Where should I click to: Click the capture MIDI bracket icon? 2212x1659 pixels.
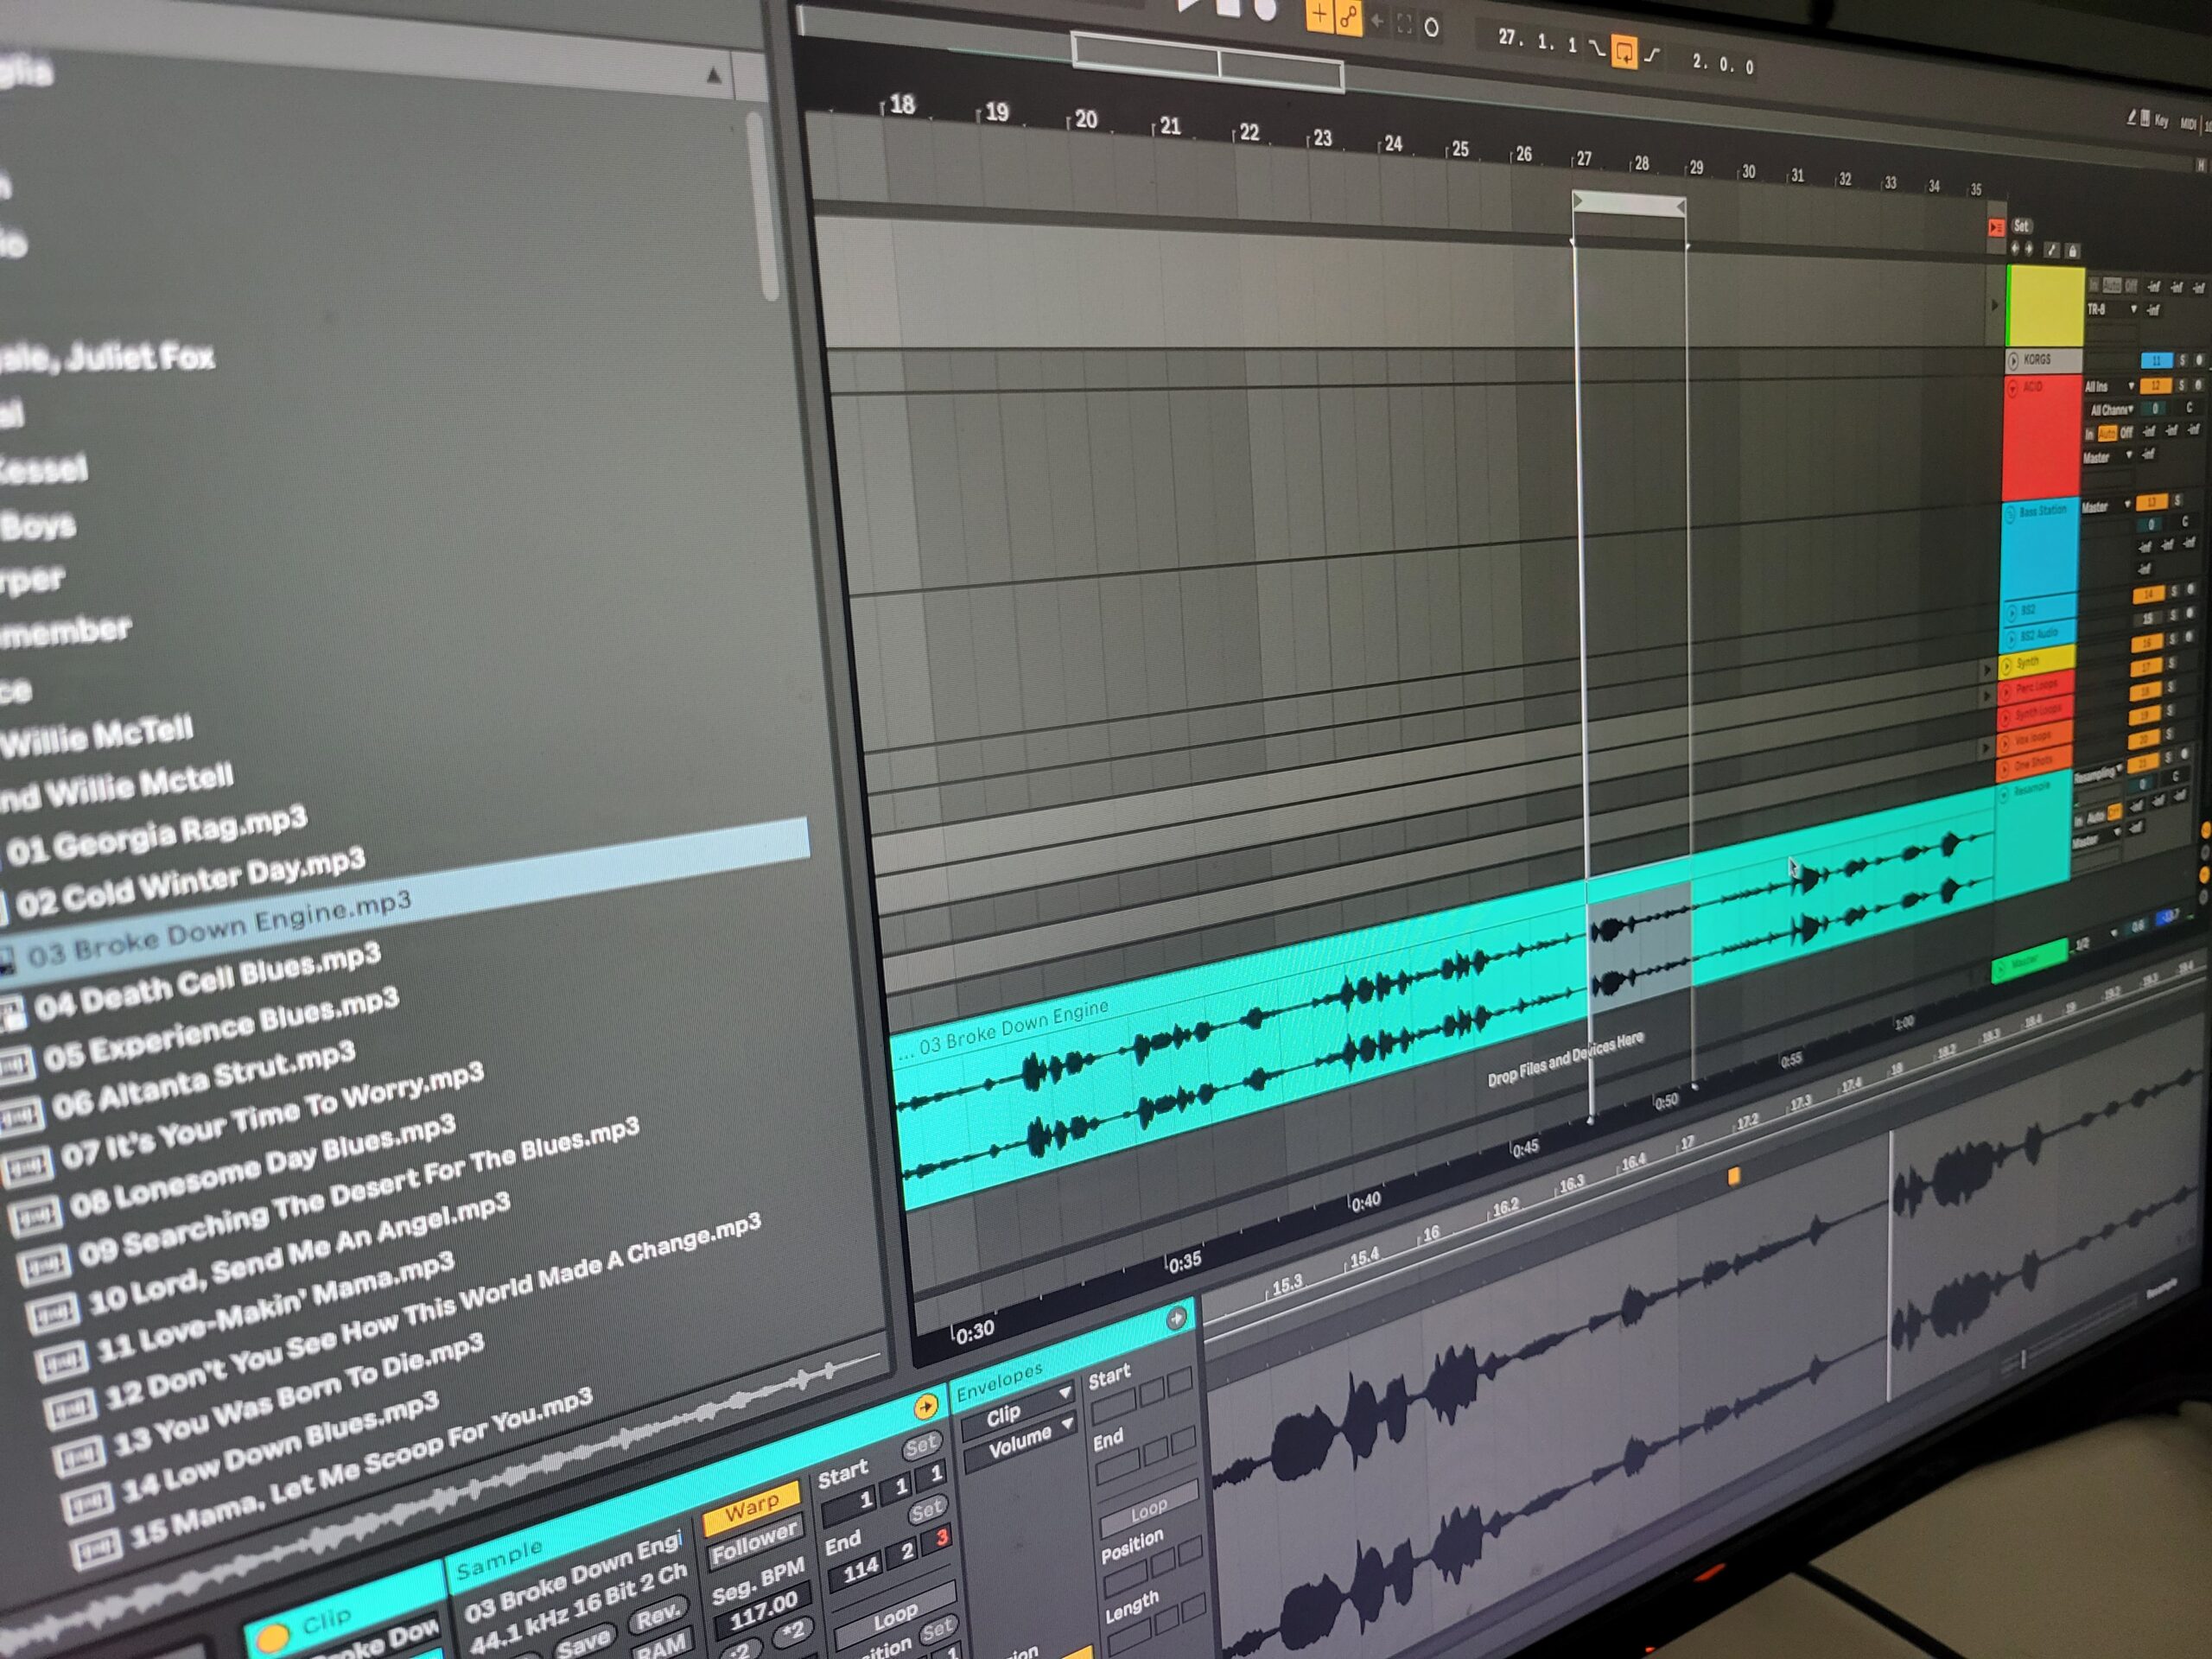click(x=1404, y=24)
